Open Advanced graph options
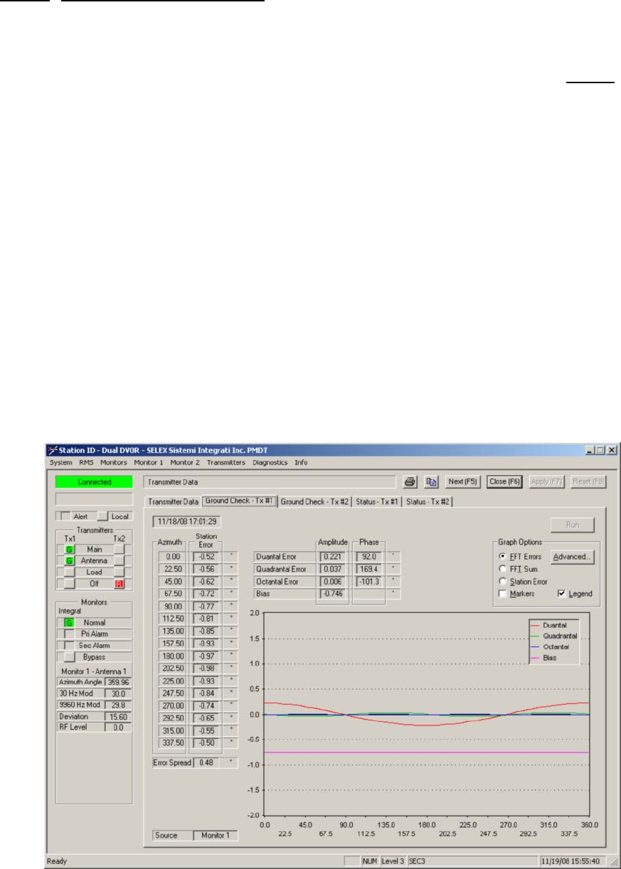 (x=573, y=558)
